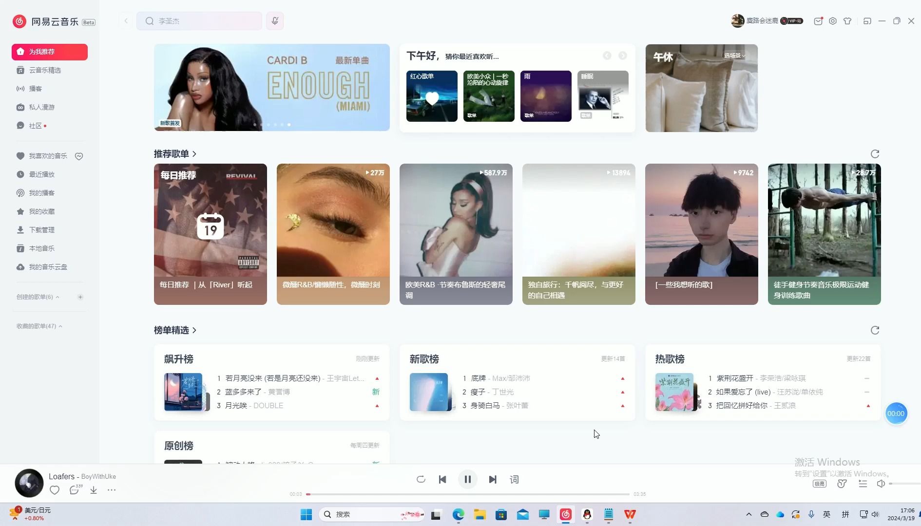The height and width of the screenshot is (526, 921).
Task: Skip to the next track
Action: pyautogui.click(x=493, y=480)
